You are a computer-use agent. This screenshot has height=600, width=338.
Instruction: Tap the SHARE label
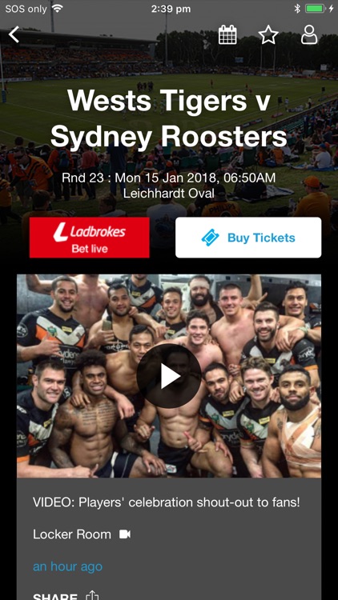tap(55, 596)
